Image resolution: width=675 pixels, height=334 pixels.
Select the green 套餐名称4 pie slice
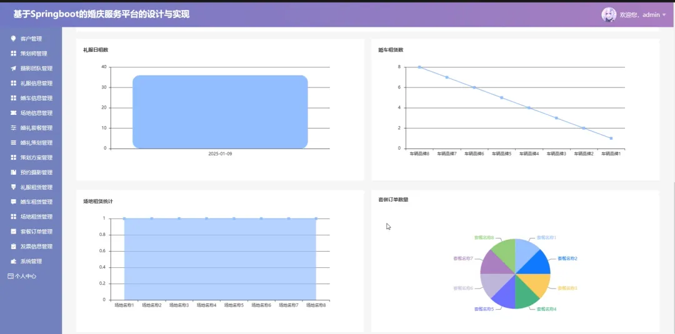click(525, 297)
